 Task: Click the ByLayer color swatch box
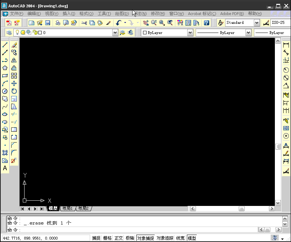pos(145,33)
